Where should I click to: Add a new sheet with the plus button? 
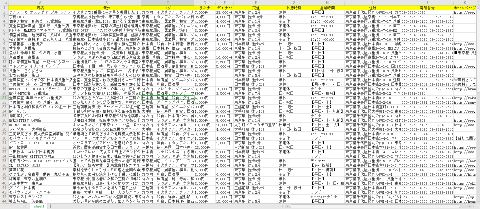pos(51,206)
